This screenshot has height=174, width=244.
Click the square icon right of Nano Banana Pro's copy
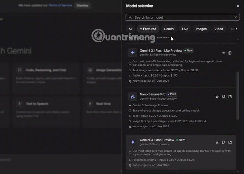(230, 97)
